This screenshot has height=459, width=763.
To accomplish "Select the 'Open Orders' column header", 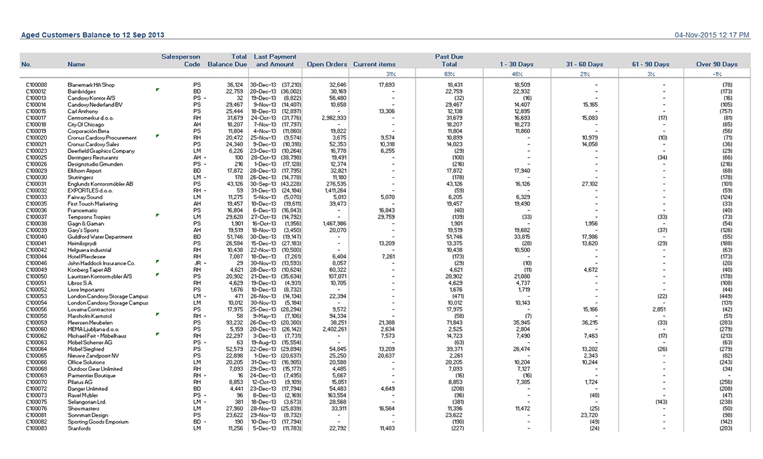I will pyautogui.click(x=327, y=64).
